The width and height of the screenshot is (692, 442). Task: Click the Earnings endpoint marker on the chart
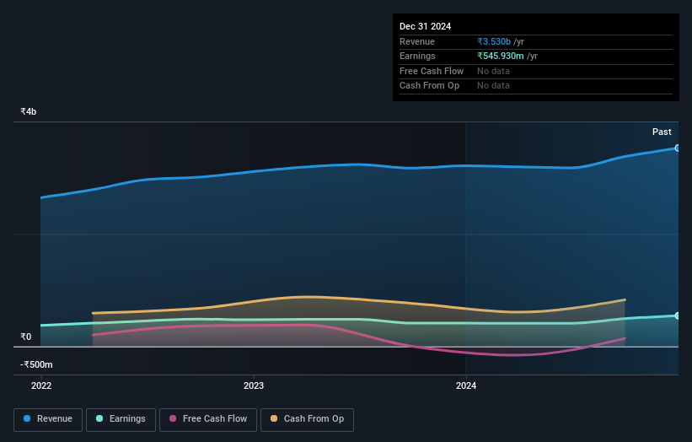[678, 315]
